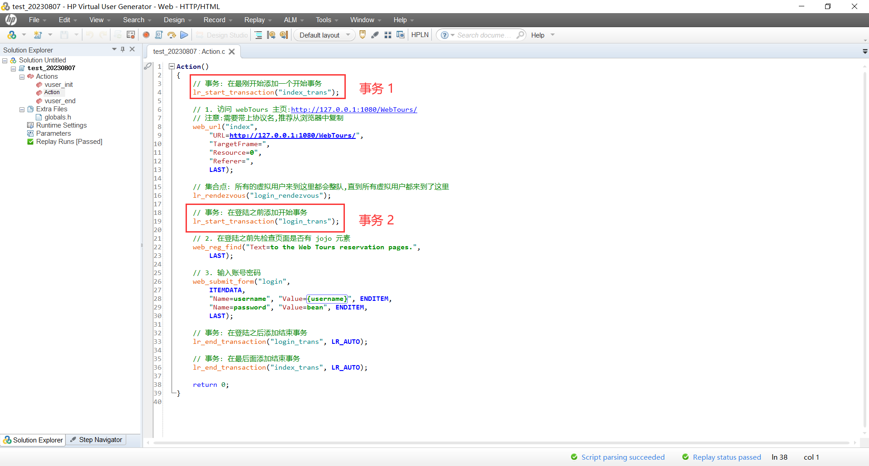Click the {username} parameter on line 28
Screen dimensions: 869x466
point(327,299)
